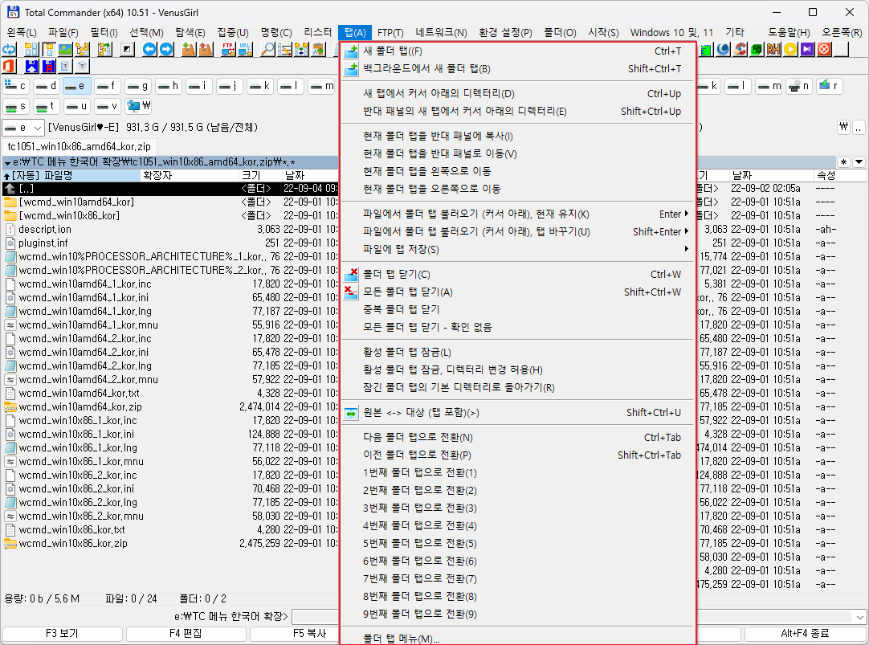This screenshot has height=645, width=869.
Task: Go to parent with right panel .. button
Action: tap(859, 128)
